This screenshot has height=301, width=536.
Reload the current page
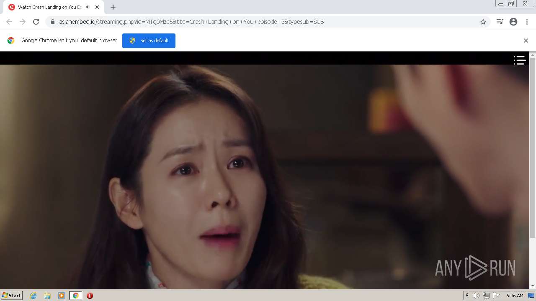(x=36, y=22)
